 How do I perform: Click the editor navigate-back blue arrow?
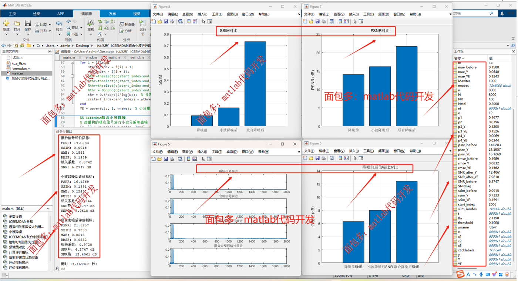[68, 22]
